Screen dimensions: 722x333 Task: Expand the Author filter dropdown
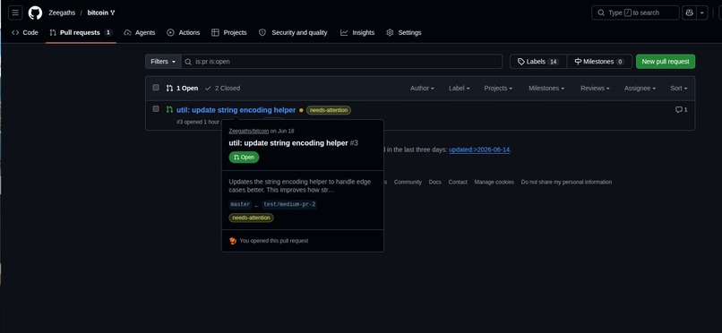click(422, 89)
